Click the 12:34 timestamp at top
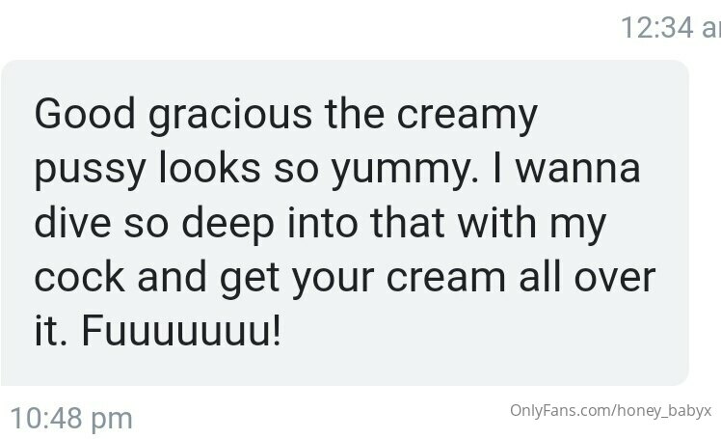The image size is (721, 439). [671, 28]
